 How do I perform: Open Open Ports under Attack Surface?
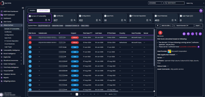click(8, 38)
